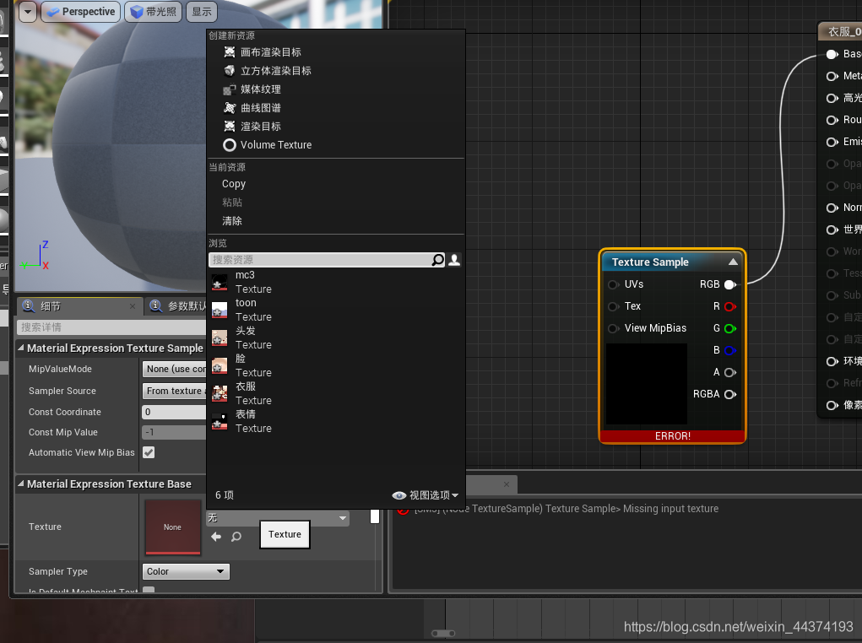
Task: Click the 立方体渲染目标 creation icon
Action: click(228, 70)
